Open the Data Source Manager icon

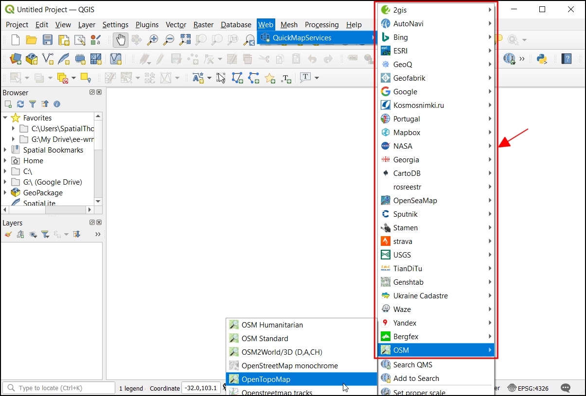click(x=16, y=59)
